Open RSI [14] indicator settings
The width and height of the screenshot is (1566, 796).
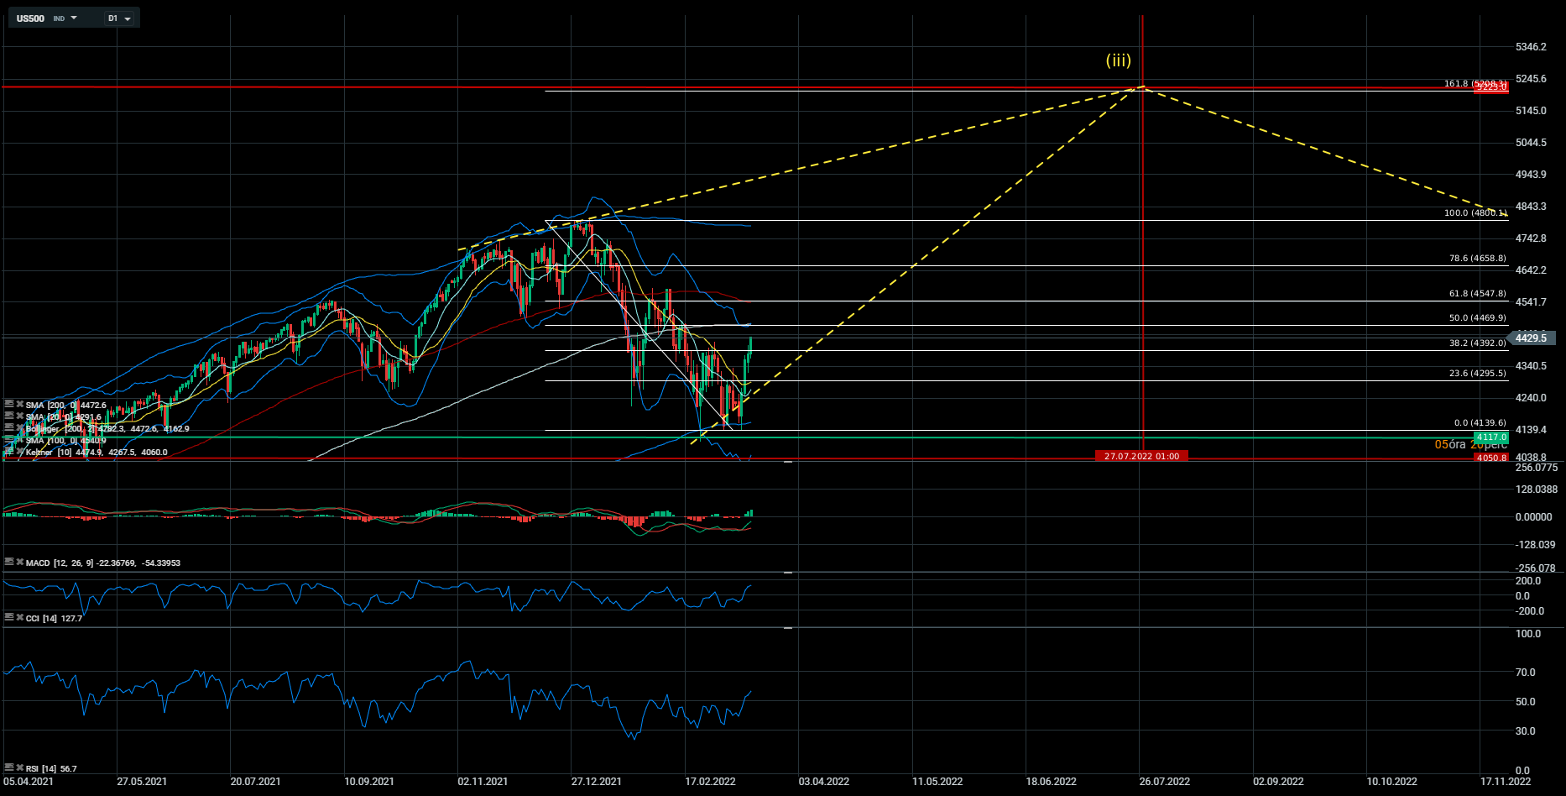pos(9,767)
